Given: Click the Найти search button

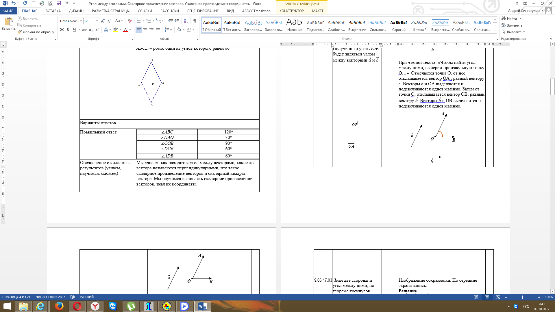Looking at the screenshot, I should (509, 19).
